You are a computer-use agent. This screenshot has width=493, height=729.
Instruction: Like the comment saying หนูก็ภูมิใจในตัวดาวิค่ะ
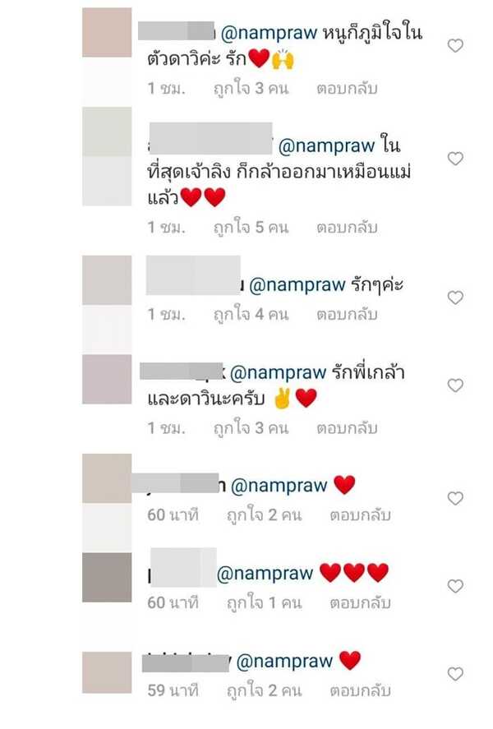(455, 45)
